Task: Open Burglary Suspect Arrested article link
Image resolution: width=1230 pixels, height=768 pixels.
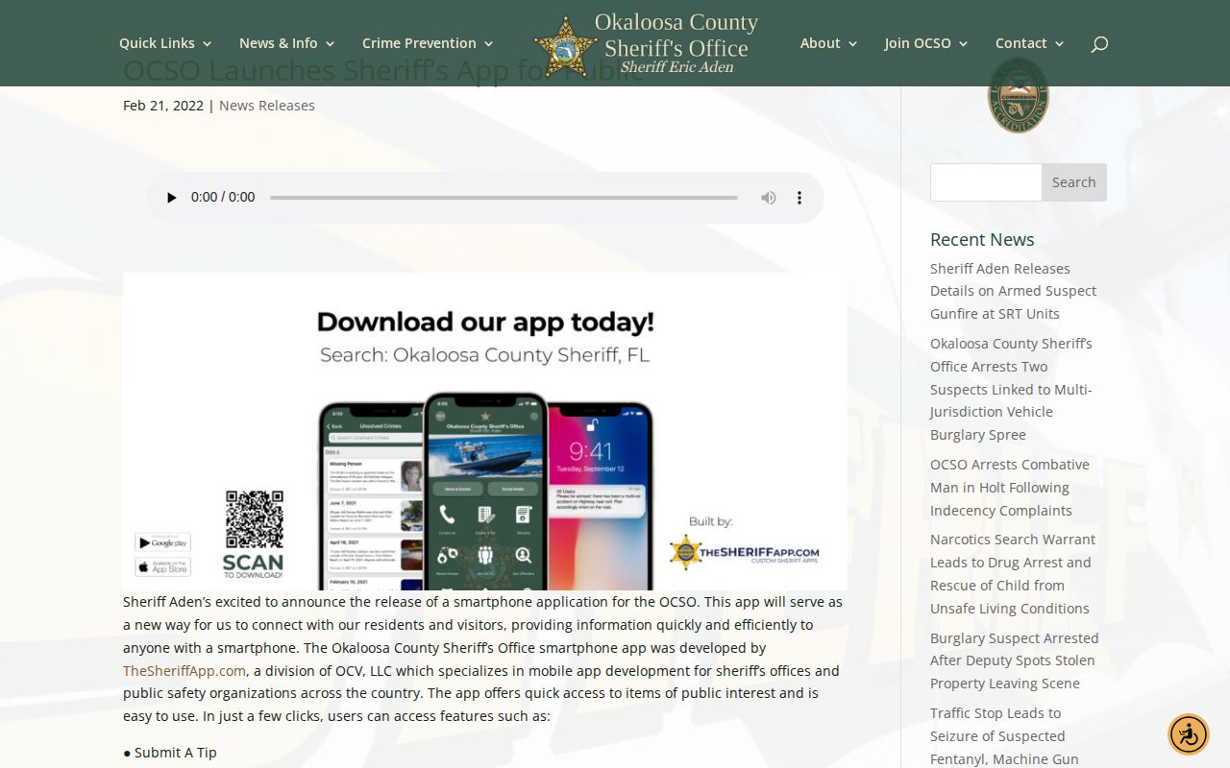Action: click(x=1014, y=660)
